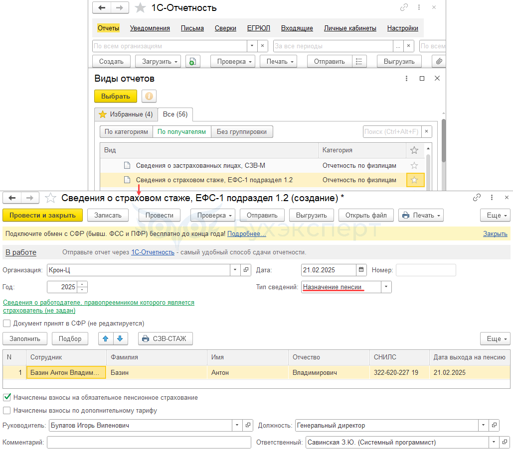Move employee row down with blue arrow
Screen dimensions: 513x453
(121, 339)
